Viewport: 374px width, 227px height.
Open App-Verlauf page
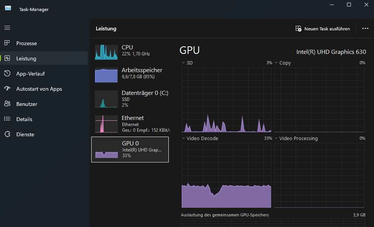tap(44, 74)
